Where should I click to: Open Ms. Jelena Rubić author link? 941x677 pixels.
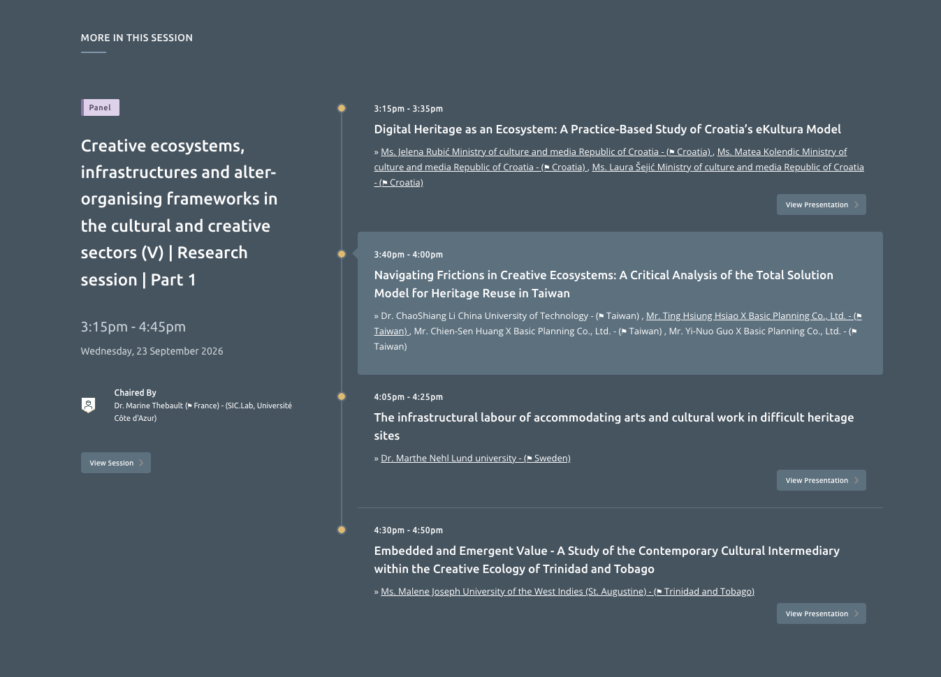pos(546,151)
